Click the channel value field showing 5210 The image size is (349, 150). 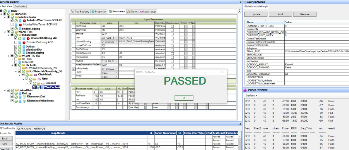[x=109, y=34]
